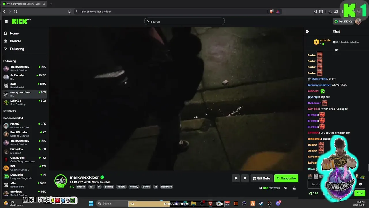Open browser downloads icon
The width and height of the screenshot is (369, 208).
pyautogui.click(x=330, y=12)
